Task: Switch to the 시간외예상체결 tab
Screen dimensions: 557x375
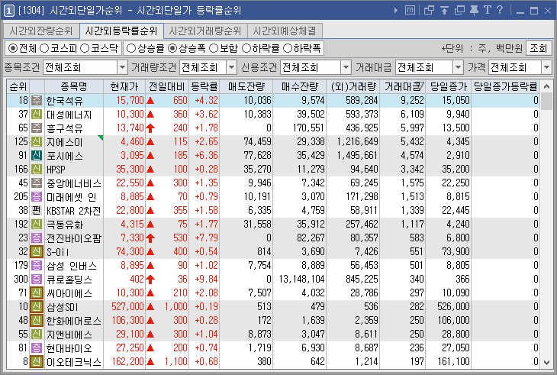Action: [x=285, y=31]
